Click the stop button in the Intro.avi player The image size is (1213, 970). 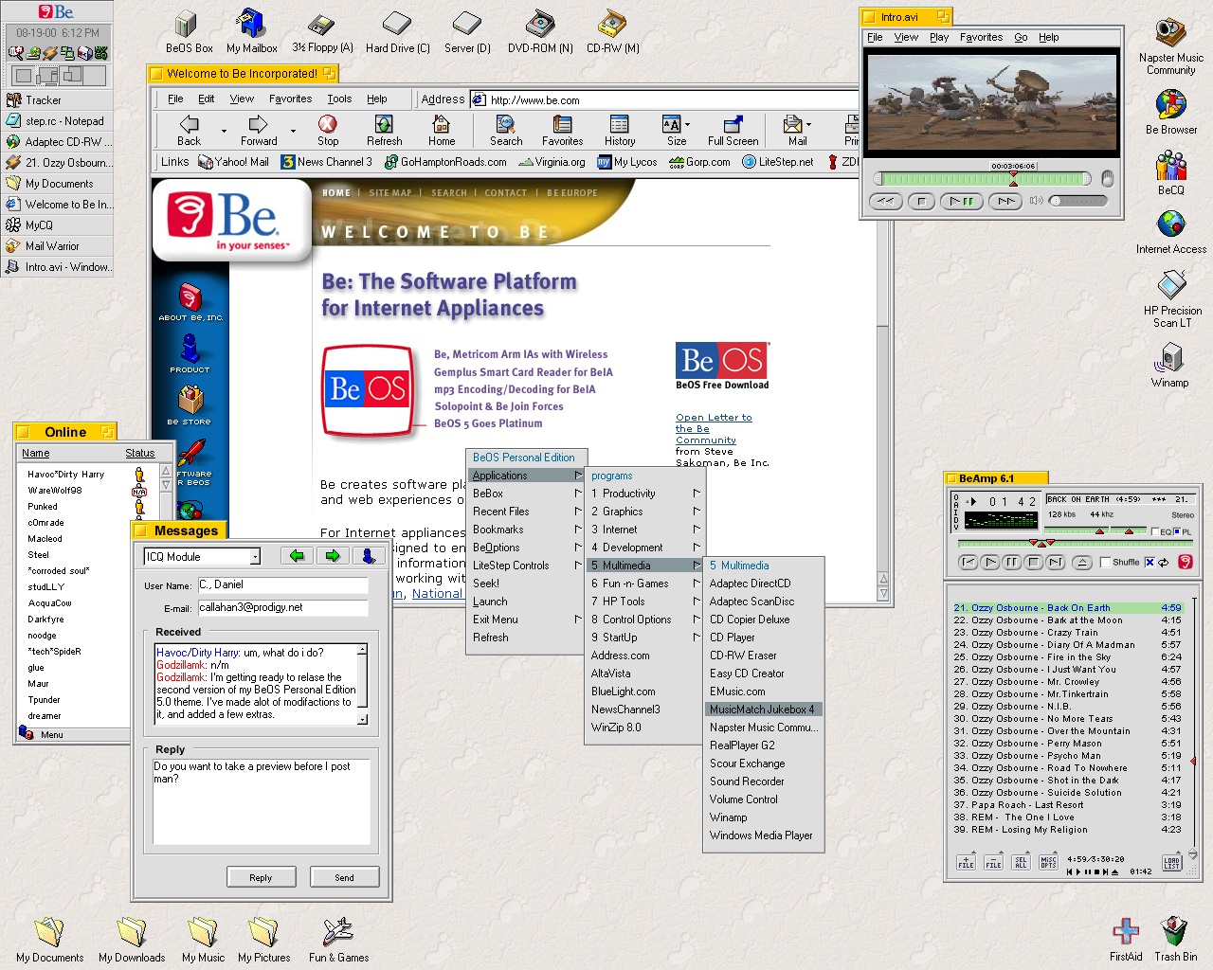(x=921, y=201)
